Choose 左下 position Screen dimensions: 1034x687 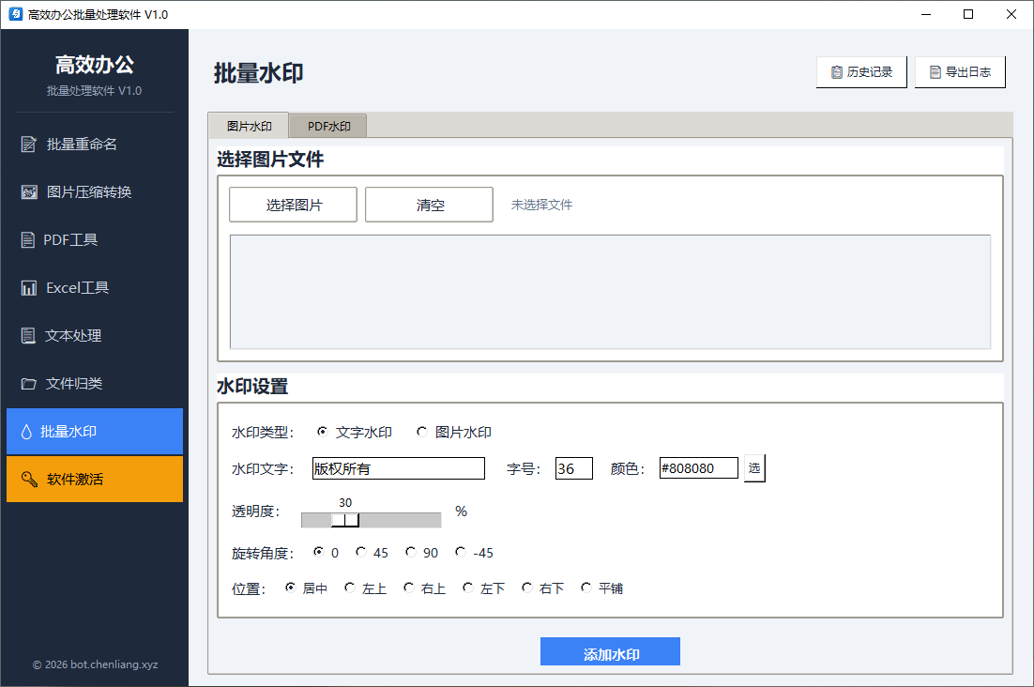(x=468, y=588)
